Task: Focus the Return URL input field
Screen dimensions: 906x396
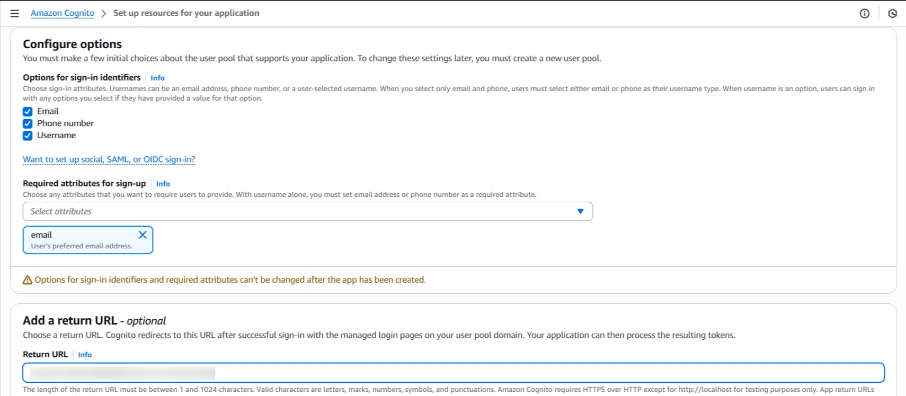Action: coord(454,373)
